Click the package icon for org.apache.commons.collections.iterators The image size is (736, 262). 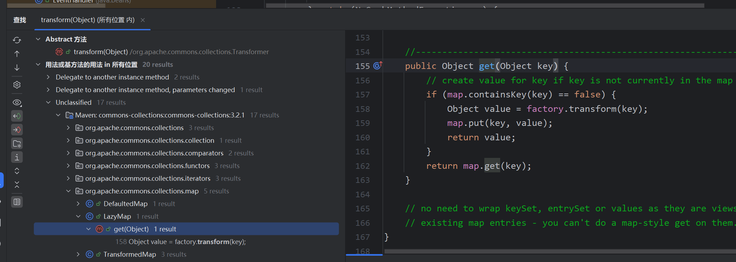pyautogui.click(x=79, y=178)
